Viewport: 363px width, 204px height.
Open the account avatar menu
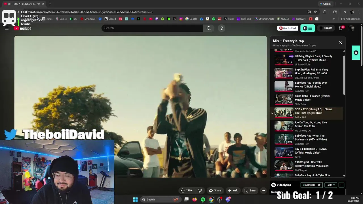352,28
